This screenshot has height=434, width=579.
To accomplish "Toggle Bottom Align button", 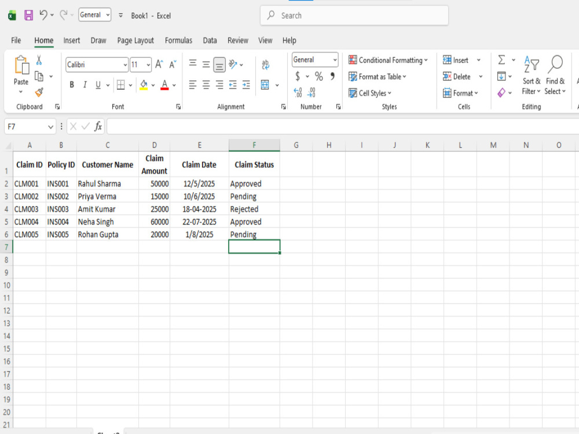I will coord(219,65).
